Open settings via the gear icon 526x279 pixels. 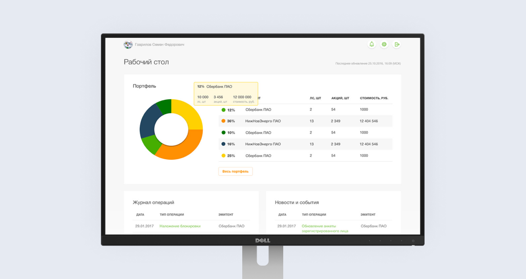[384, 45]
